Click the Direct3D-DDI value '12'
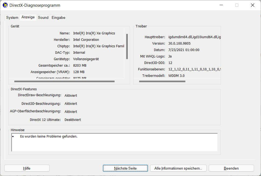 click(170, 63)
